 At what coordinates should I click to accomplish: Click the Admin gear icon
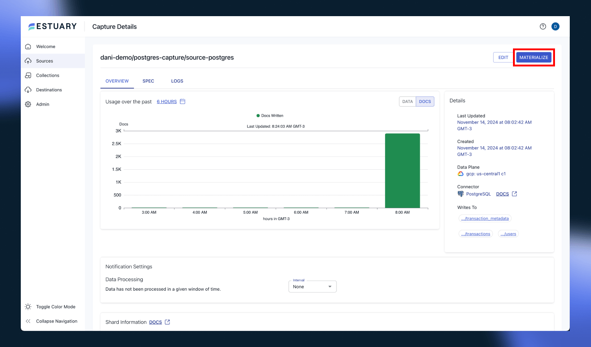pos(28,104)
